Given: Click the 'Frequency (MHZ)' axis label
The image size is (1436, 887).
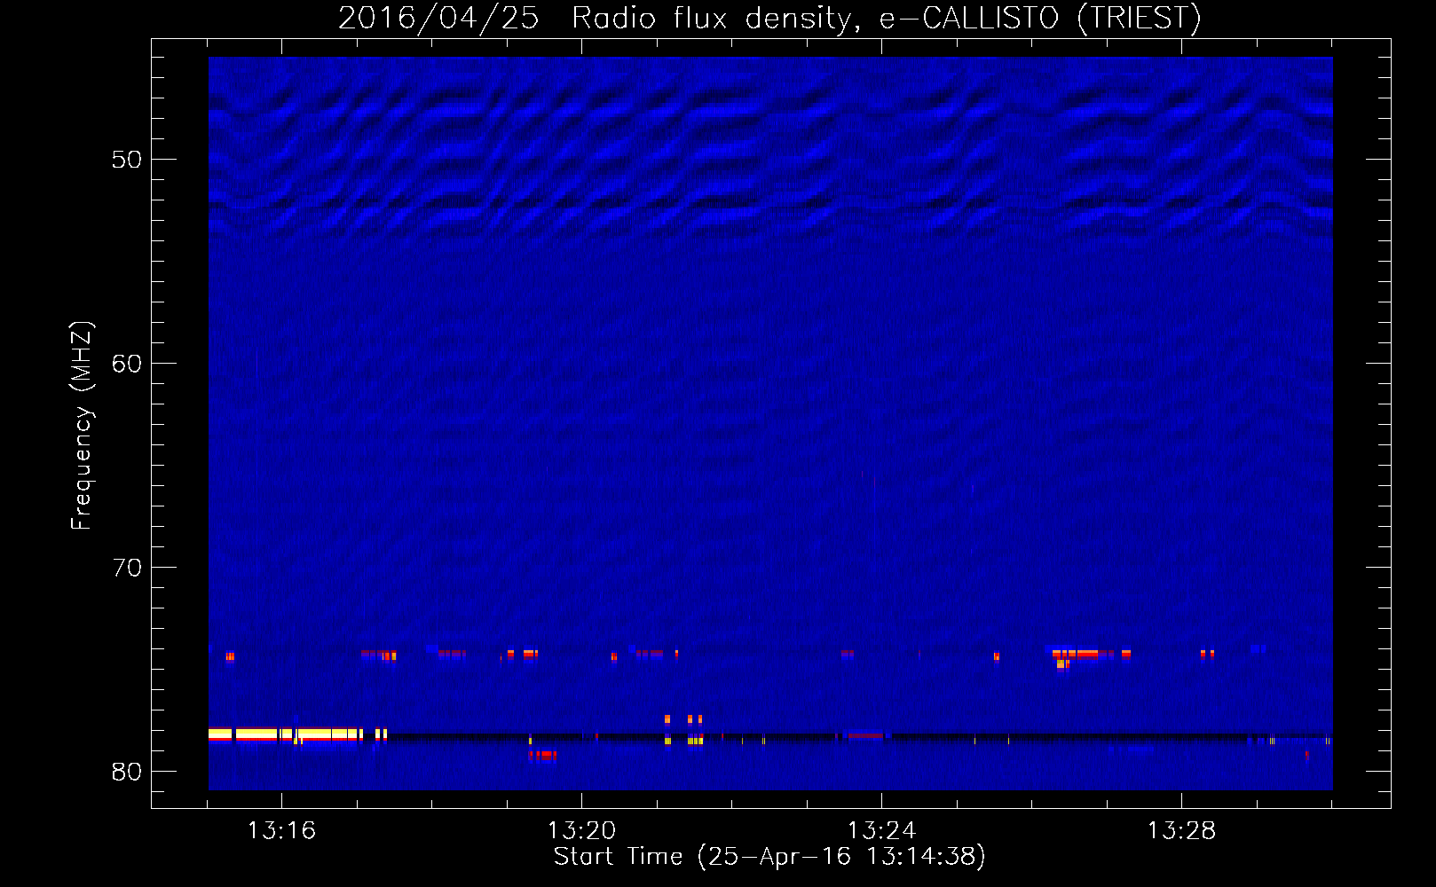Looking at the screenshot, I should click(x=82, y=426).
